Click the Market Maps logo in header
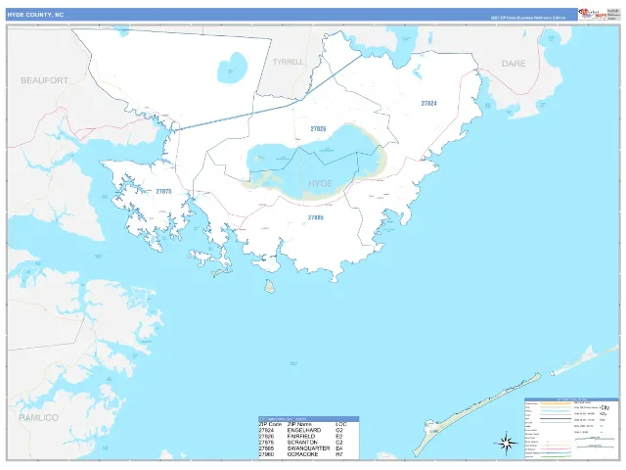Viewport: 626px width, 470px height. point(593,14)
